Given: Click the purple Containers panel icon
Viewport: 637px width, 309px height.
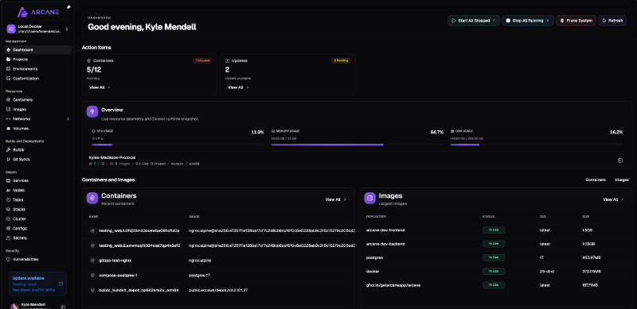Looking at the screenshot, I should [92, 198].
